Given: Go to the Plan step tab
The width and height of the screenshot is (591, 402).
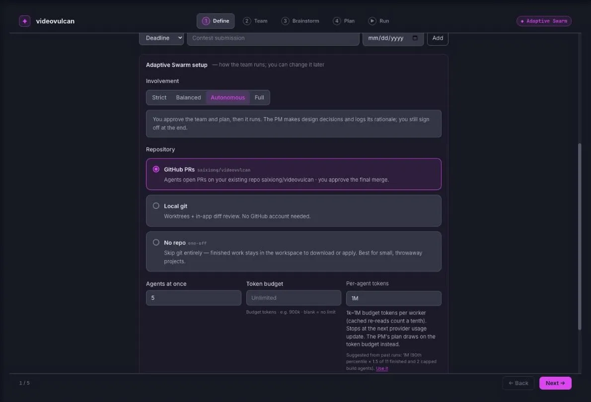Looking at the screenshot, I should tap(344, 21).
